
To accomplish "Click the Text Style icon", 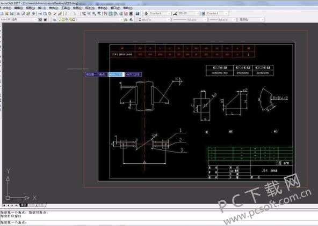I will tap(146, 13).
